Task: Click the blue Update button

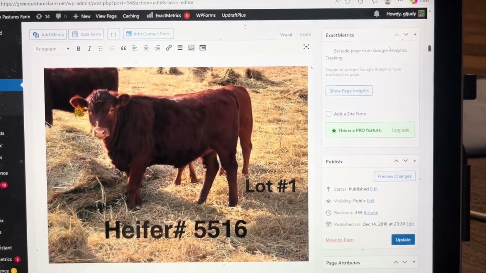Action: point(403,240)
